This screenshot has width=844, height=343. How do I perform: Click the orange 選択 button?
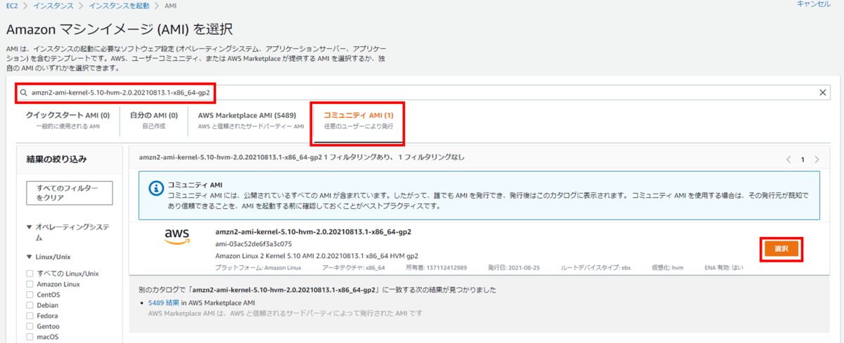tap(781, 249)
